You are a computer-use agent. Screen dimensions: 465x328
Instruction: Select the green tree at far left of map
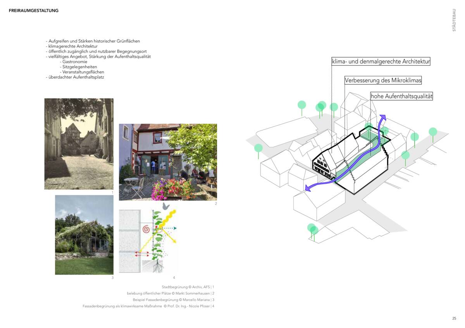(x=258, y=149)
